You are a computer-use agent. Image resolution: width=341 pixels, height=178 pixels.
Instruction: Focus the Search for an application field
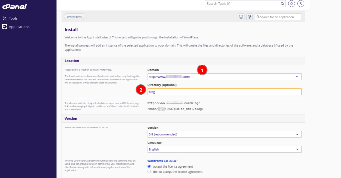278,17
